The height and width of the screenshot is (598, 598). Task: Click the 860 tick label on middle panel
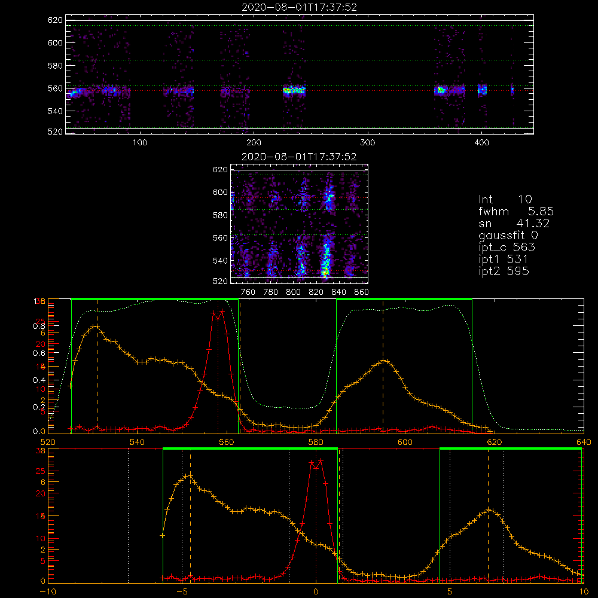(362, 292)
